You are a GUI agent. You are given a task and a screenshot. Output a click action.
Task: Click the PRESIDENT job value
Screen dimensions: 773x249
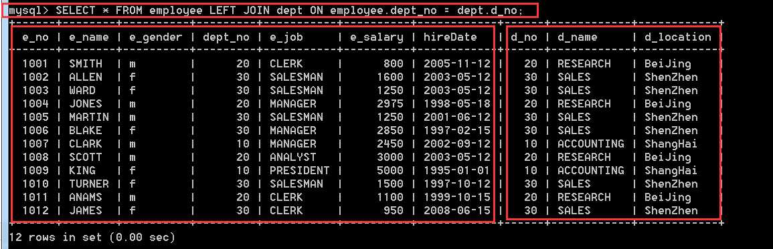pyautogui.click(x=299, y=171)
